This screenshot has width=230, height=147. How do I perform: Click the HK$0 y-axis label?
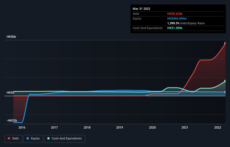coord(10,93)
